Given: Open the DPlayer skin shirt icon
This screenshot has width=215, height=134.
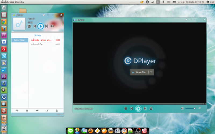Looking at the screenshot, I should tap(186, 20).
